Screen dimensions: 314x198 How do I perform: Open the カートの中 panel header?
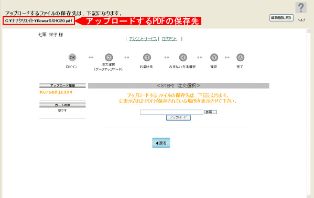(62, 105)
